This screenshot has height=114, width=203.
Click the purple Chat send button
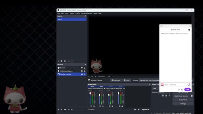[x=187, y=89]
